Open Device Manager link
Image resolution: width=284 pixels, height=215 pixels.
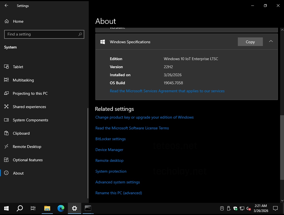tap(109, 150)
